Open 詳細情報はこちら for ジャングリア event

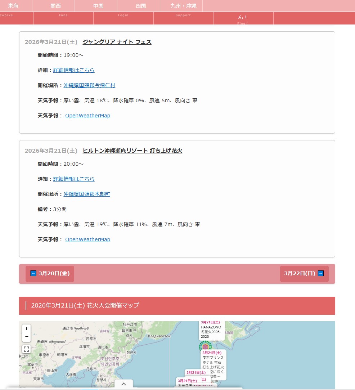coord(74,70)
